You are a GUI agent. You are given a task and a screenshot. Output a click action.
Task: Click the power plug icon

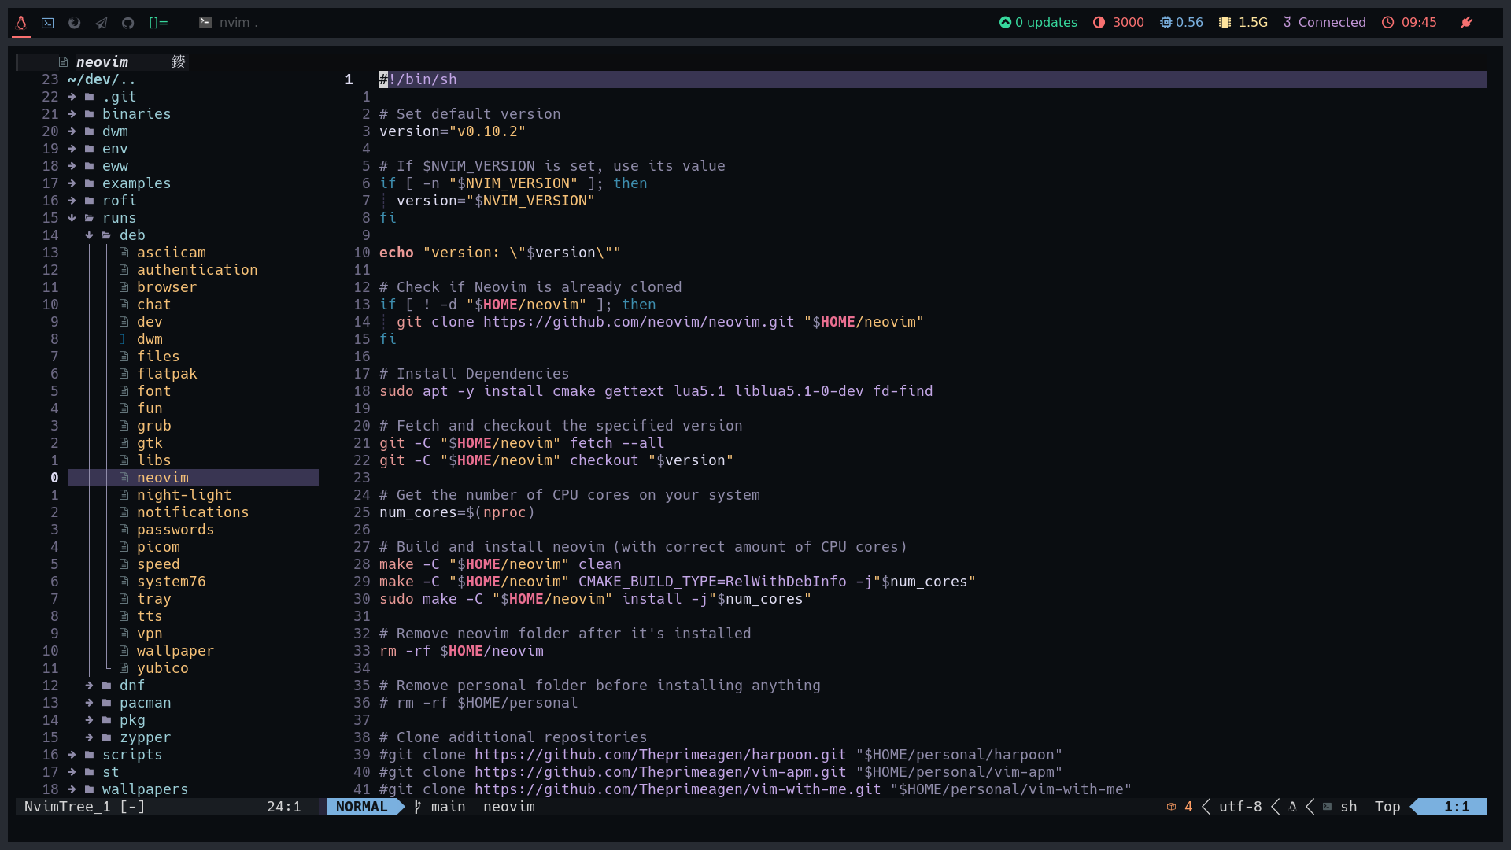click(x=1466, y=23)
